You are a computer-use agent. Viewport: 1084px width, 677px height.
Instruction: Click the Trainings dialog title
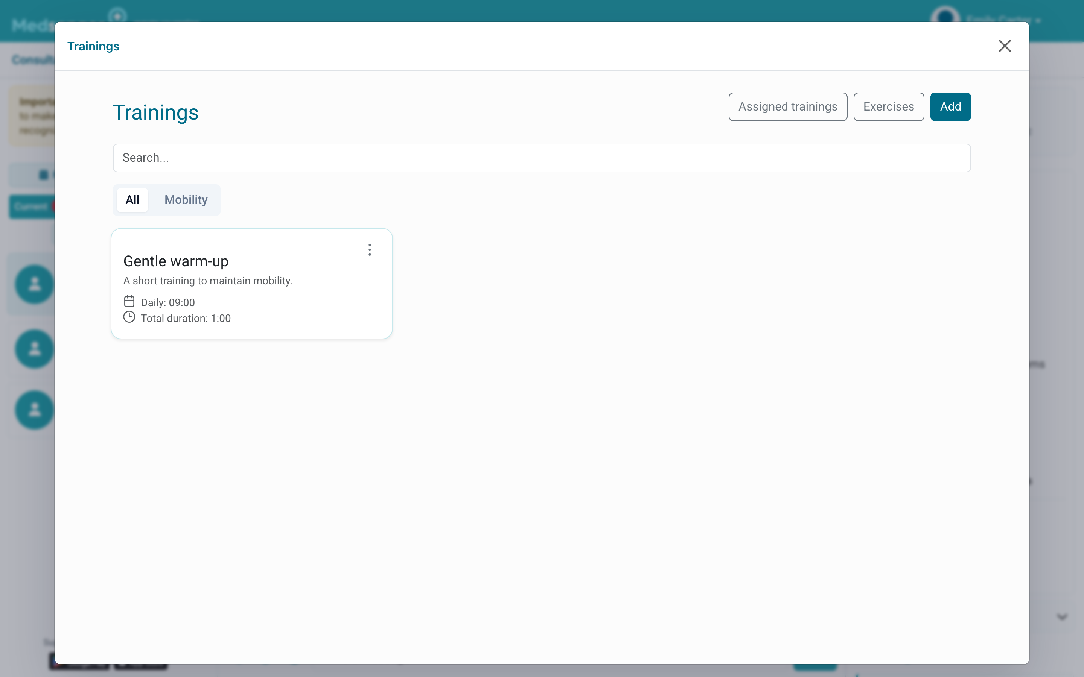pos(93,46)
